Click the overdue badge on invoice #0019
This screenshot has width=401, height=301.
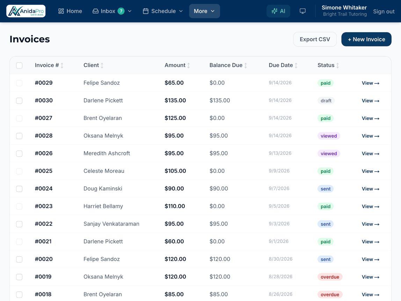tap(330, 277)
